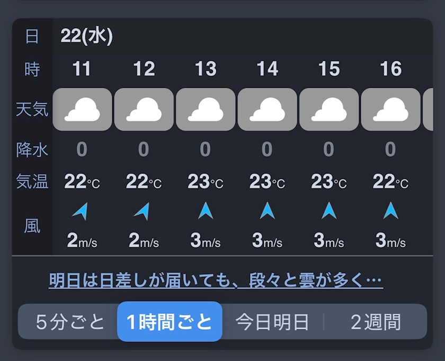Click the 3m/s wind speed at 15 o'clock
The image size is (445, 361).
point(329,241)
